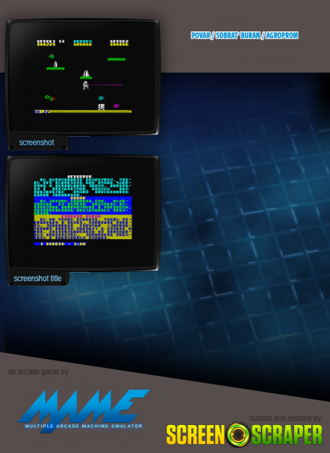Open the title screen screenshot thumbnail

82,213
